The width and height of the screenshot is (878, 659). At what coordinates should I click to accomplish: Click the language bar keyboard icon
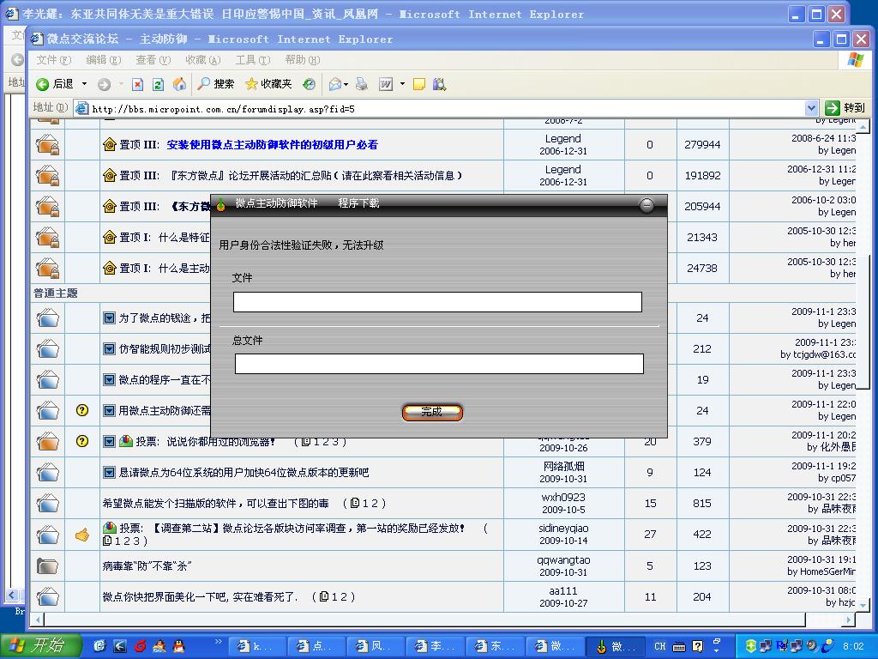679,647
